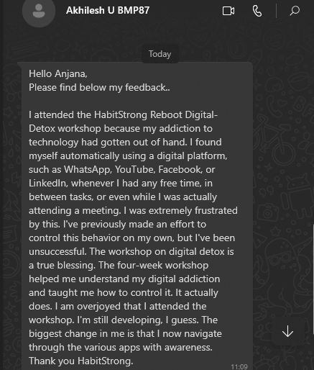The height and width of the screenshot is (370, 314).
Task: Start a voice call using phone icon
Action: [257, 11]
